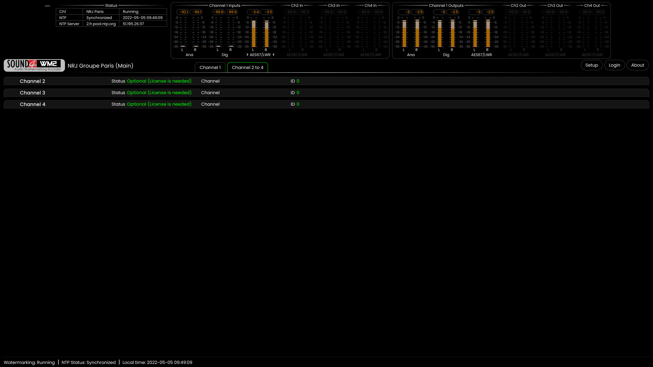Image resolution: width=653 pixels, height=367 pixels.
Task: Click the Channel 1 Dig output label
Action: pyautogui.click(x=446, y=55)
